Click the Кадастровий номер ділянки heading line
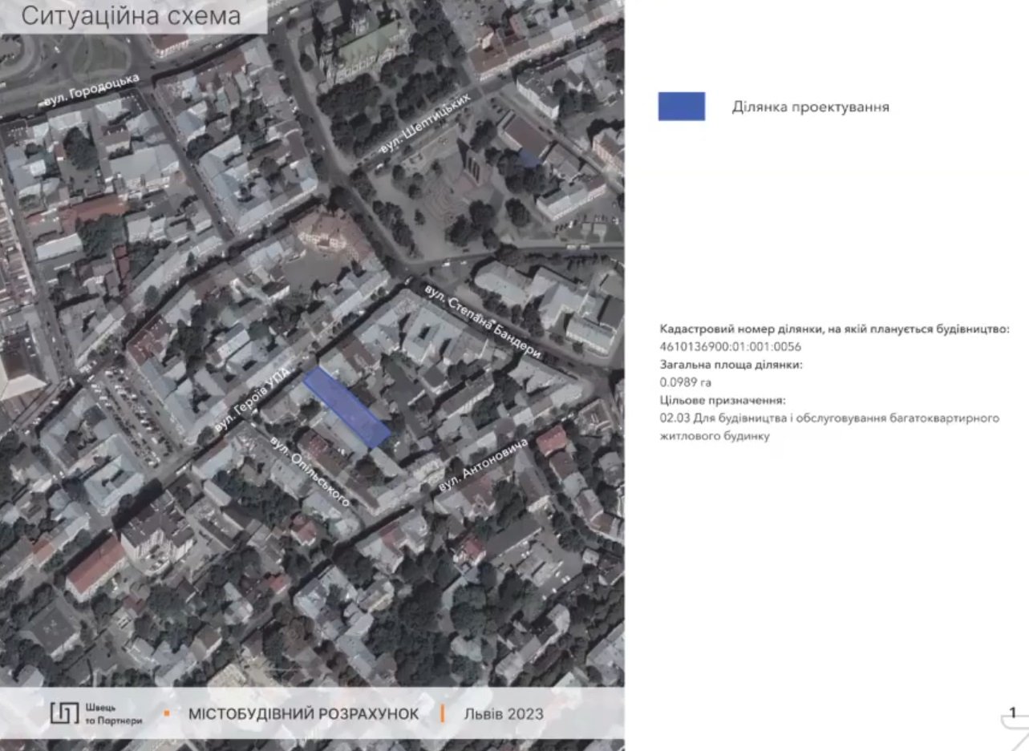Screen dimensions: 1029x751 [x=834, y=329]
